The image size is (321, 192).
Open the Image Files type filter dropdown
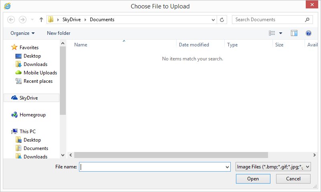[273, 167]
